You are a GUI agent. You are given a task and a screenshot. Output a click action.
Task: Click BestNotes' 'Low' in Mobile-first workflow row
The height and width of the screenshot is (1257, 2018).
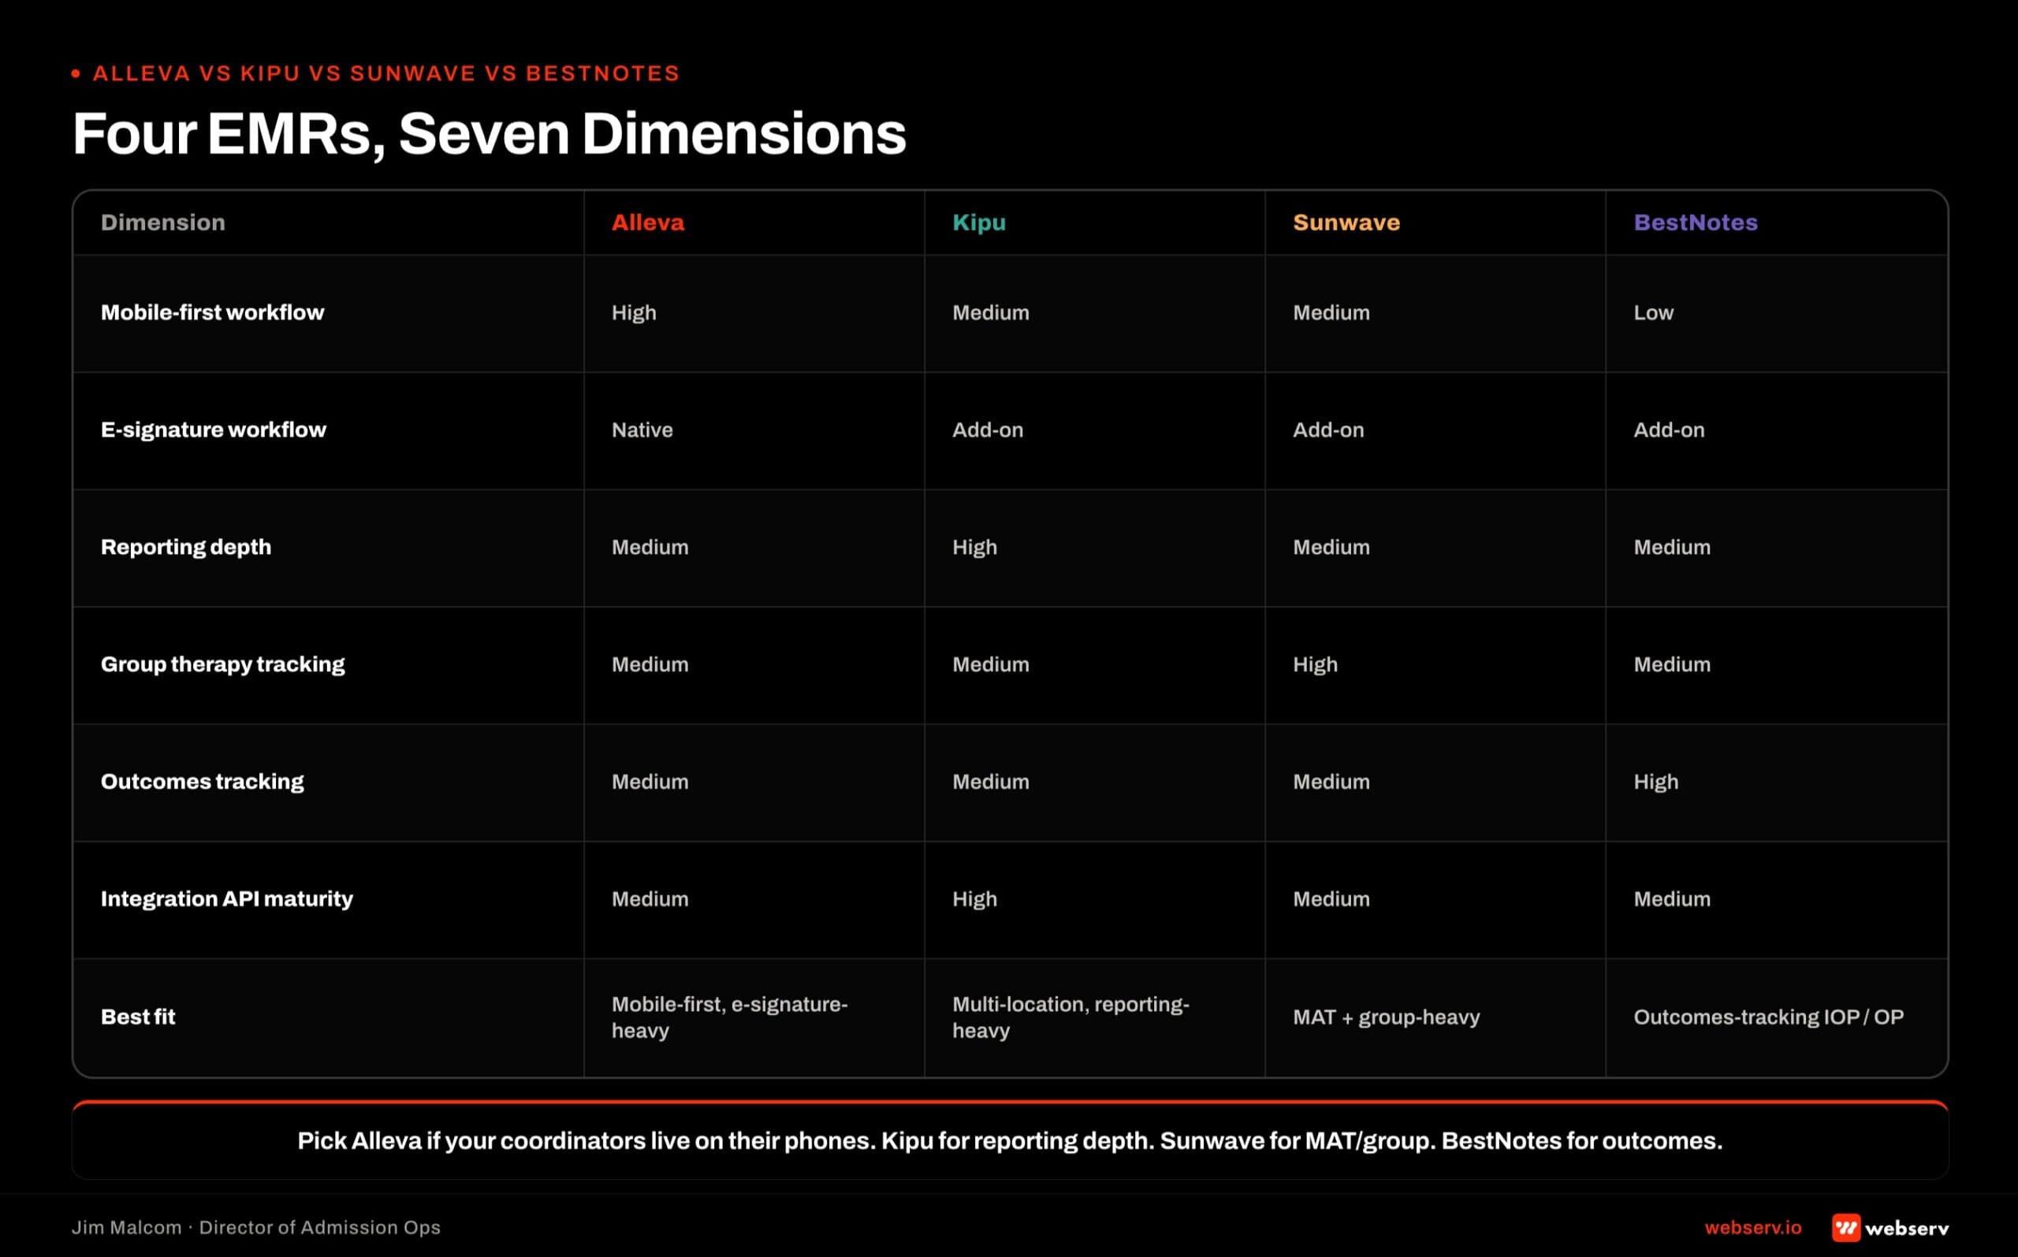click(1653, 313)
